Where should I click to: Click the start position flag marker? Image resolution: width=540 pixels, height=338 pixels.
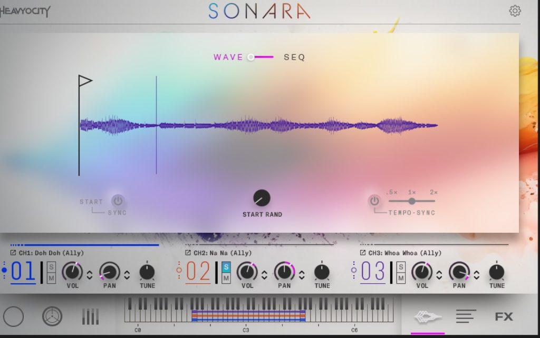84,81
